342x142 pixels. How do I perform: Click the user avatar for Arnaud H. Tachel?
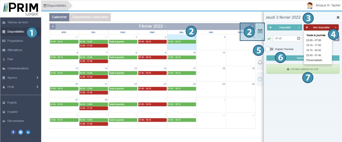[x=310, y=5]
